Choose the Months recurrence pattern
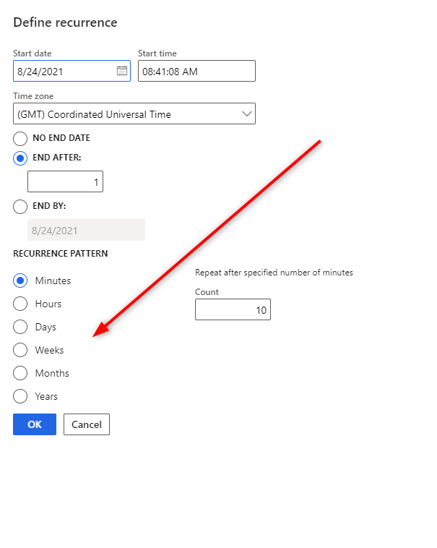 (x=20, y=373)
